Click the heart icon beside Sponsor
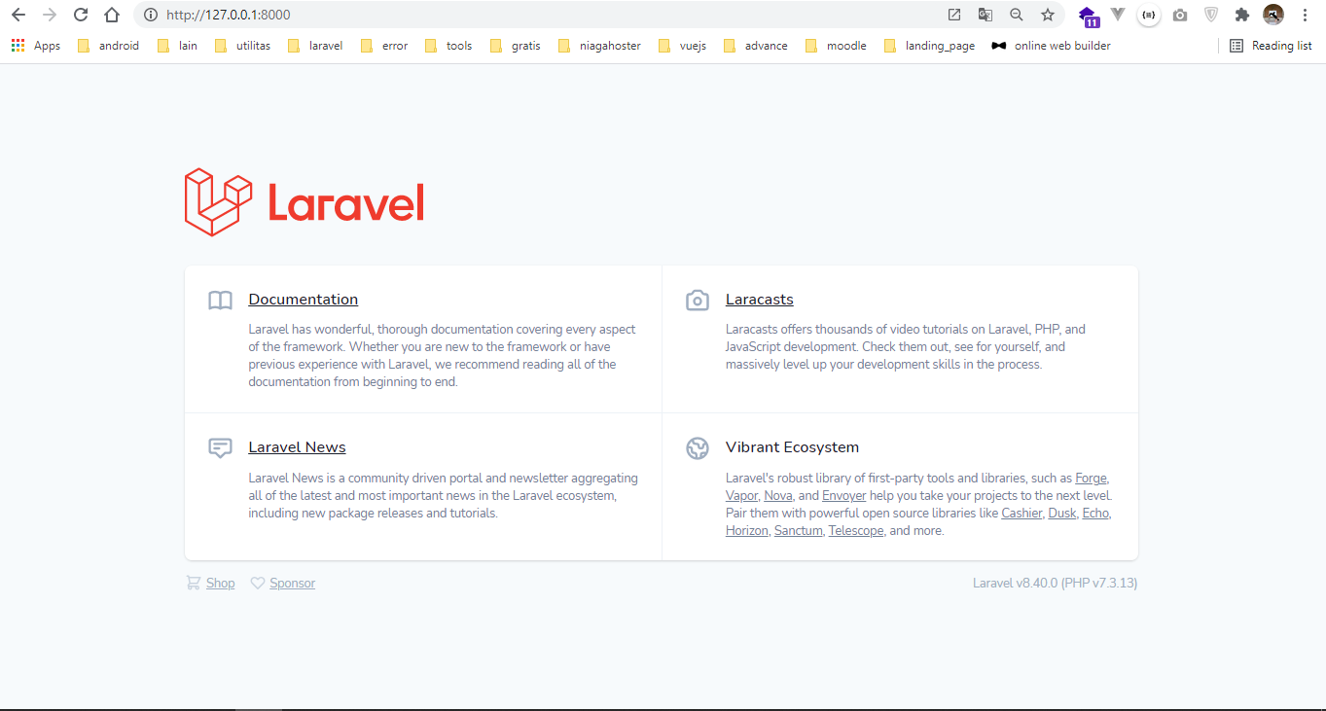This screenshot has width=1326, height=711. coord(258,583)
